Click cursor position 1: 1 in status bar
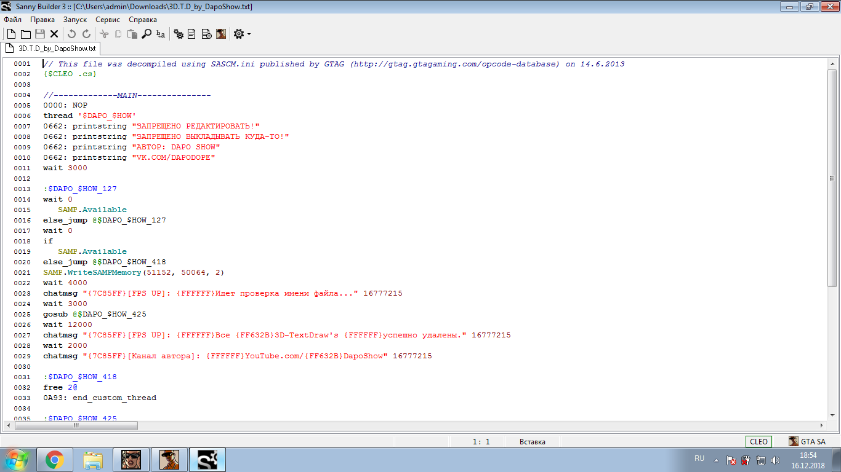 point(481,441)
